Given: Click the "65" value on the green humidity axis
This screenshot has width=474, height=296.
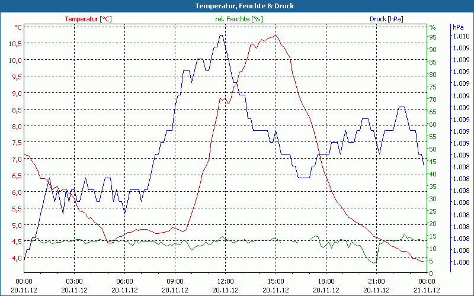Looking at the screenshot, I should click(x=433, y=112).
